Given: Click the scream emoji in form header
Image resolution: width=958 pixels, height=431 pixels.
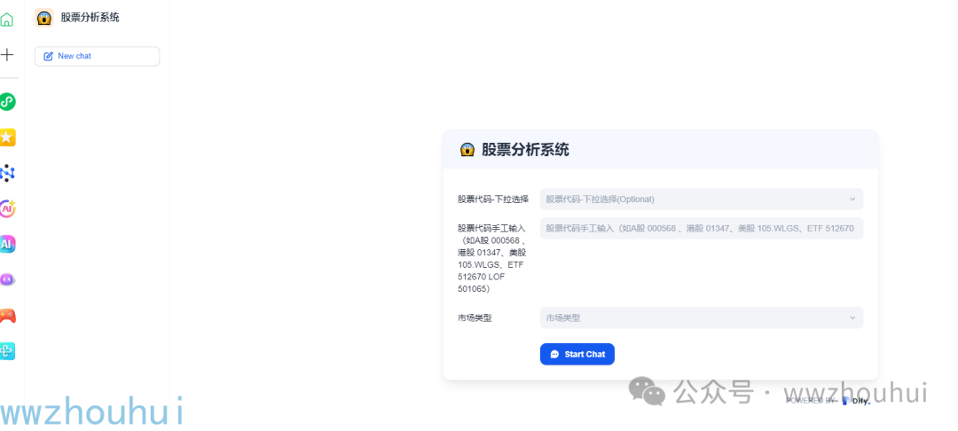Looking at the screenshot, I should click(x=467, y=150).
